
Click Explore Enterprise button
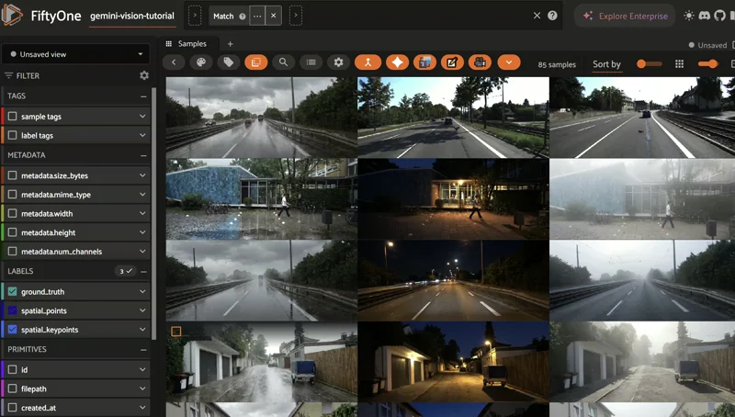tap(627, 16)
